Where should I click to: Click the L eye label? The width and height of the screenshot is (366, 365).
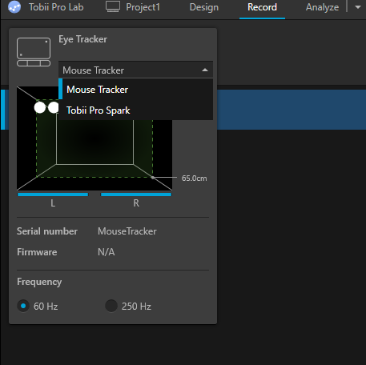53,203
